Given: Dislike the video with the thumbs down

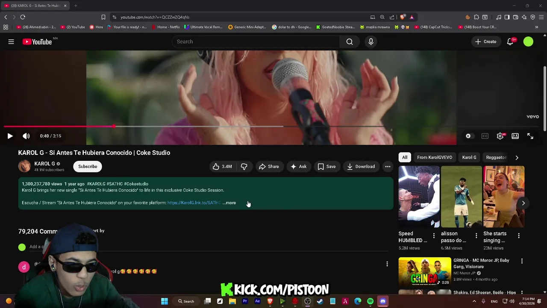Looking at the screenshot, I should (x=244, y=166).
